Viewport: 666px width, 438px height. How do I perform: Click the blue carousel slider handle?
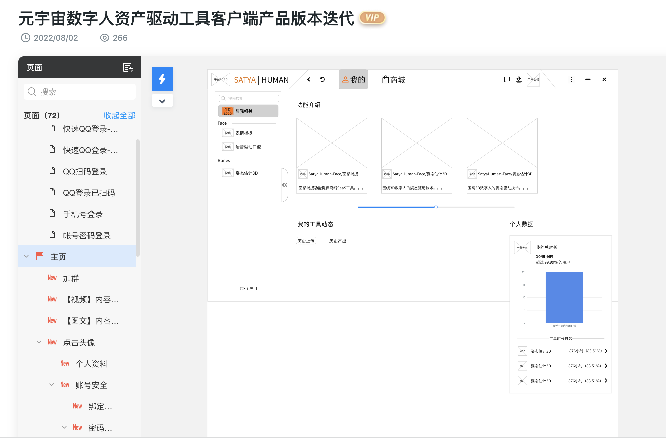tap(436, 207)
